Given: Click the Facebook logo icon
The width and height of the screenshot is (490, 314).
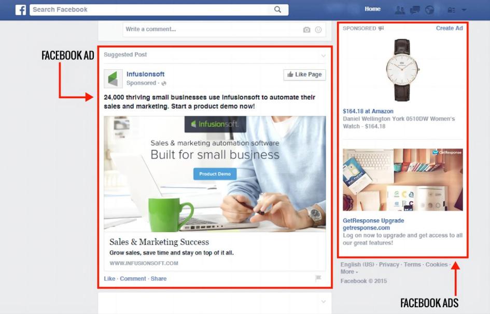Looking at the screenshot, I should 21,10.
